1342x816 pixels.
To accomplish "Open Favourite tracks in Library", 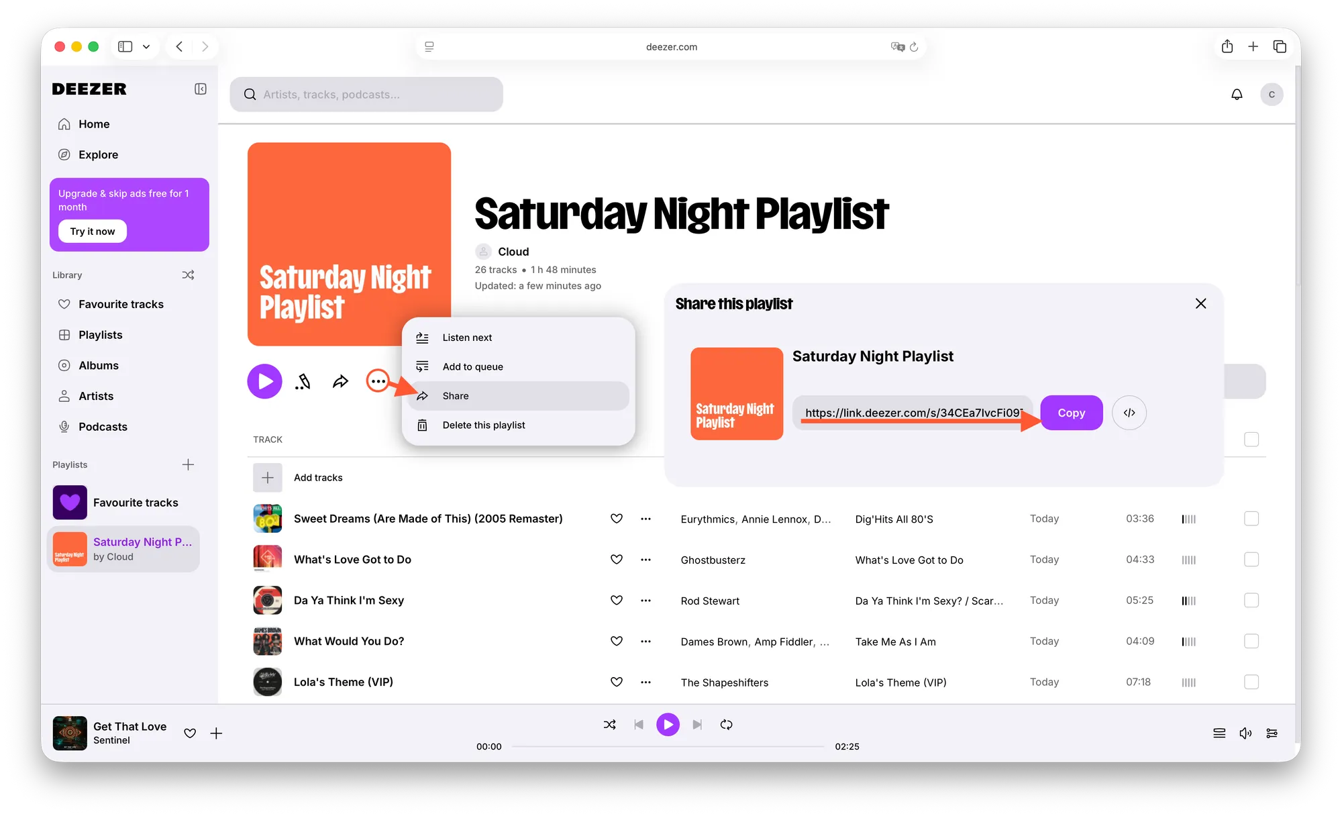I will 121,305.
